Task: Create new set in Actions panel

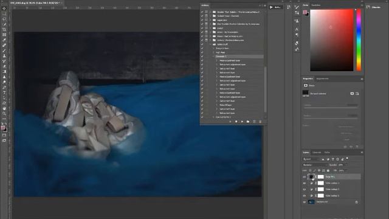Action: 248,122
